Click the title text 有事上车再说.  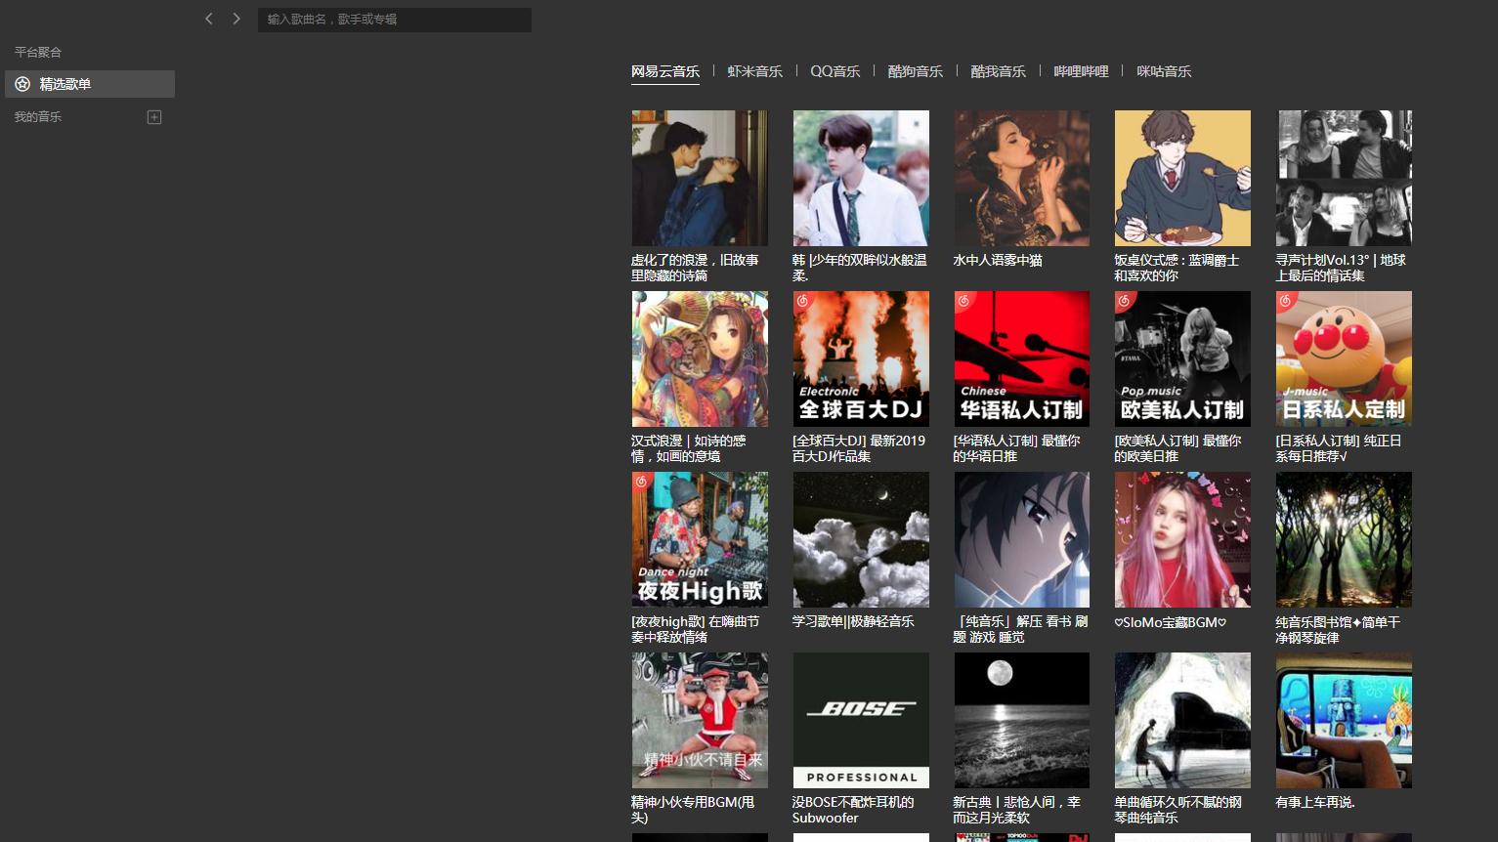(x=1315, y=802)
